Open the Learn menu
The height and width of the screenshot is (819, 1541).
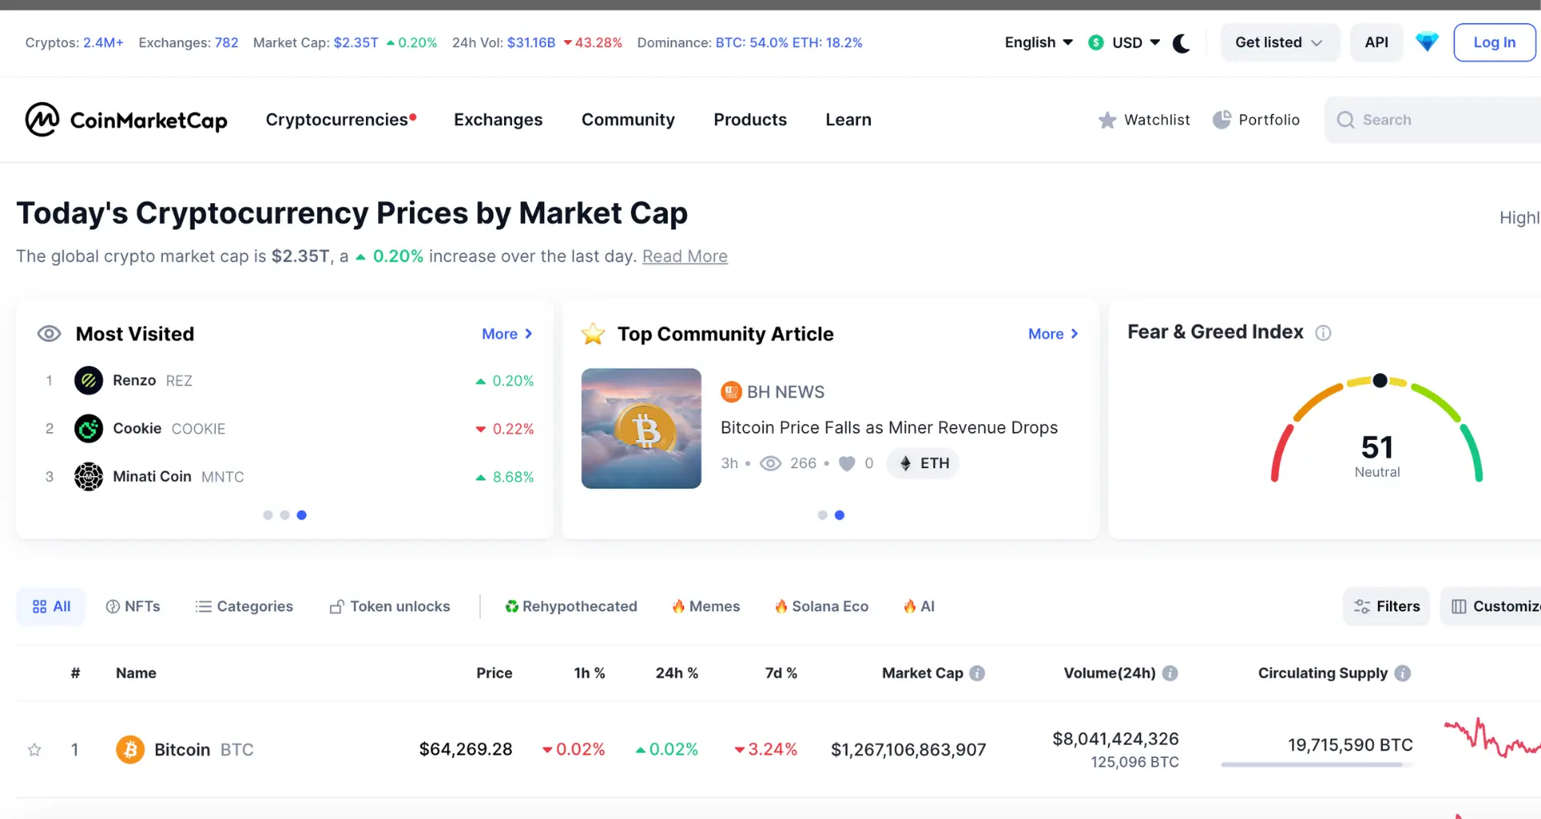pyautogui.click(x=848, y=120)
